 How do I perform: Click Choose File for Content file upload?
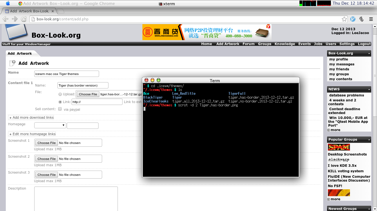tap(88, 94)
